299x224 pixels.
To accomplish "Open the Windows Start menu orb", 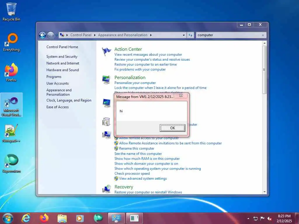I will point(8,218).
